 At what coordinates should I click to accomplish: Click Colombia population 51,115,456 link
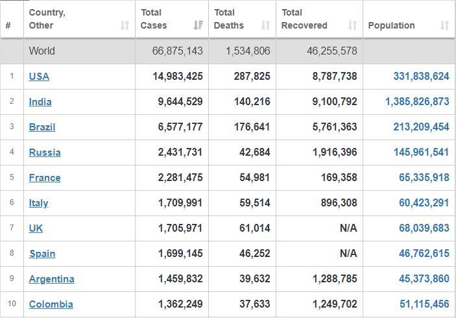(424, 304)
